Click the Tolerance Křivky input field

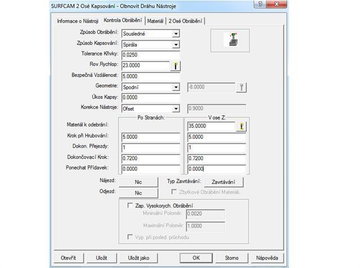click(x=146, y=55)
